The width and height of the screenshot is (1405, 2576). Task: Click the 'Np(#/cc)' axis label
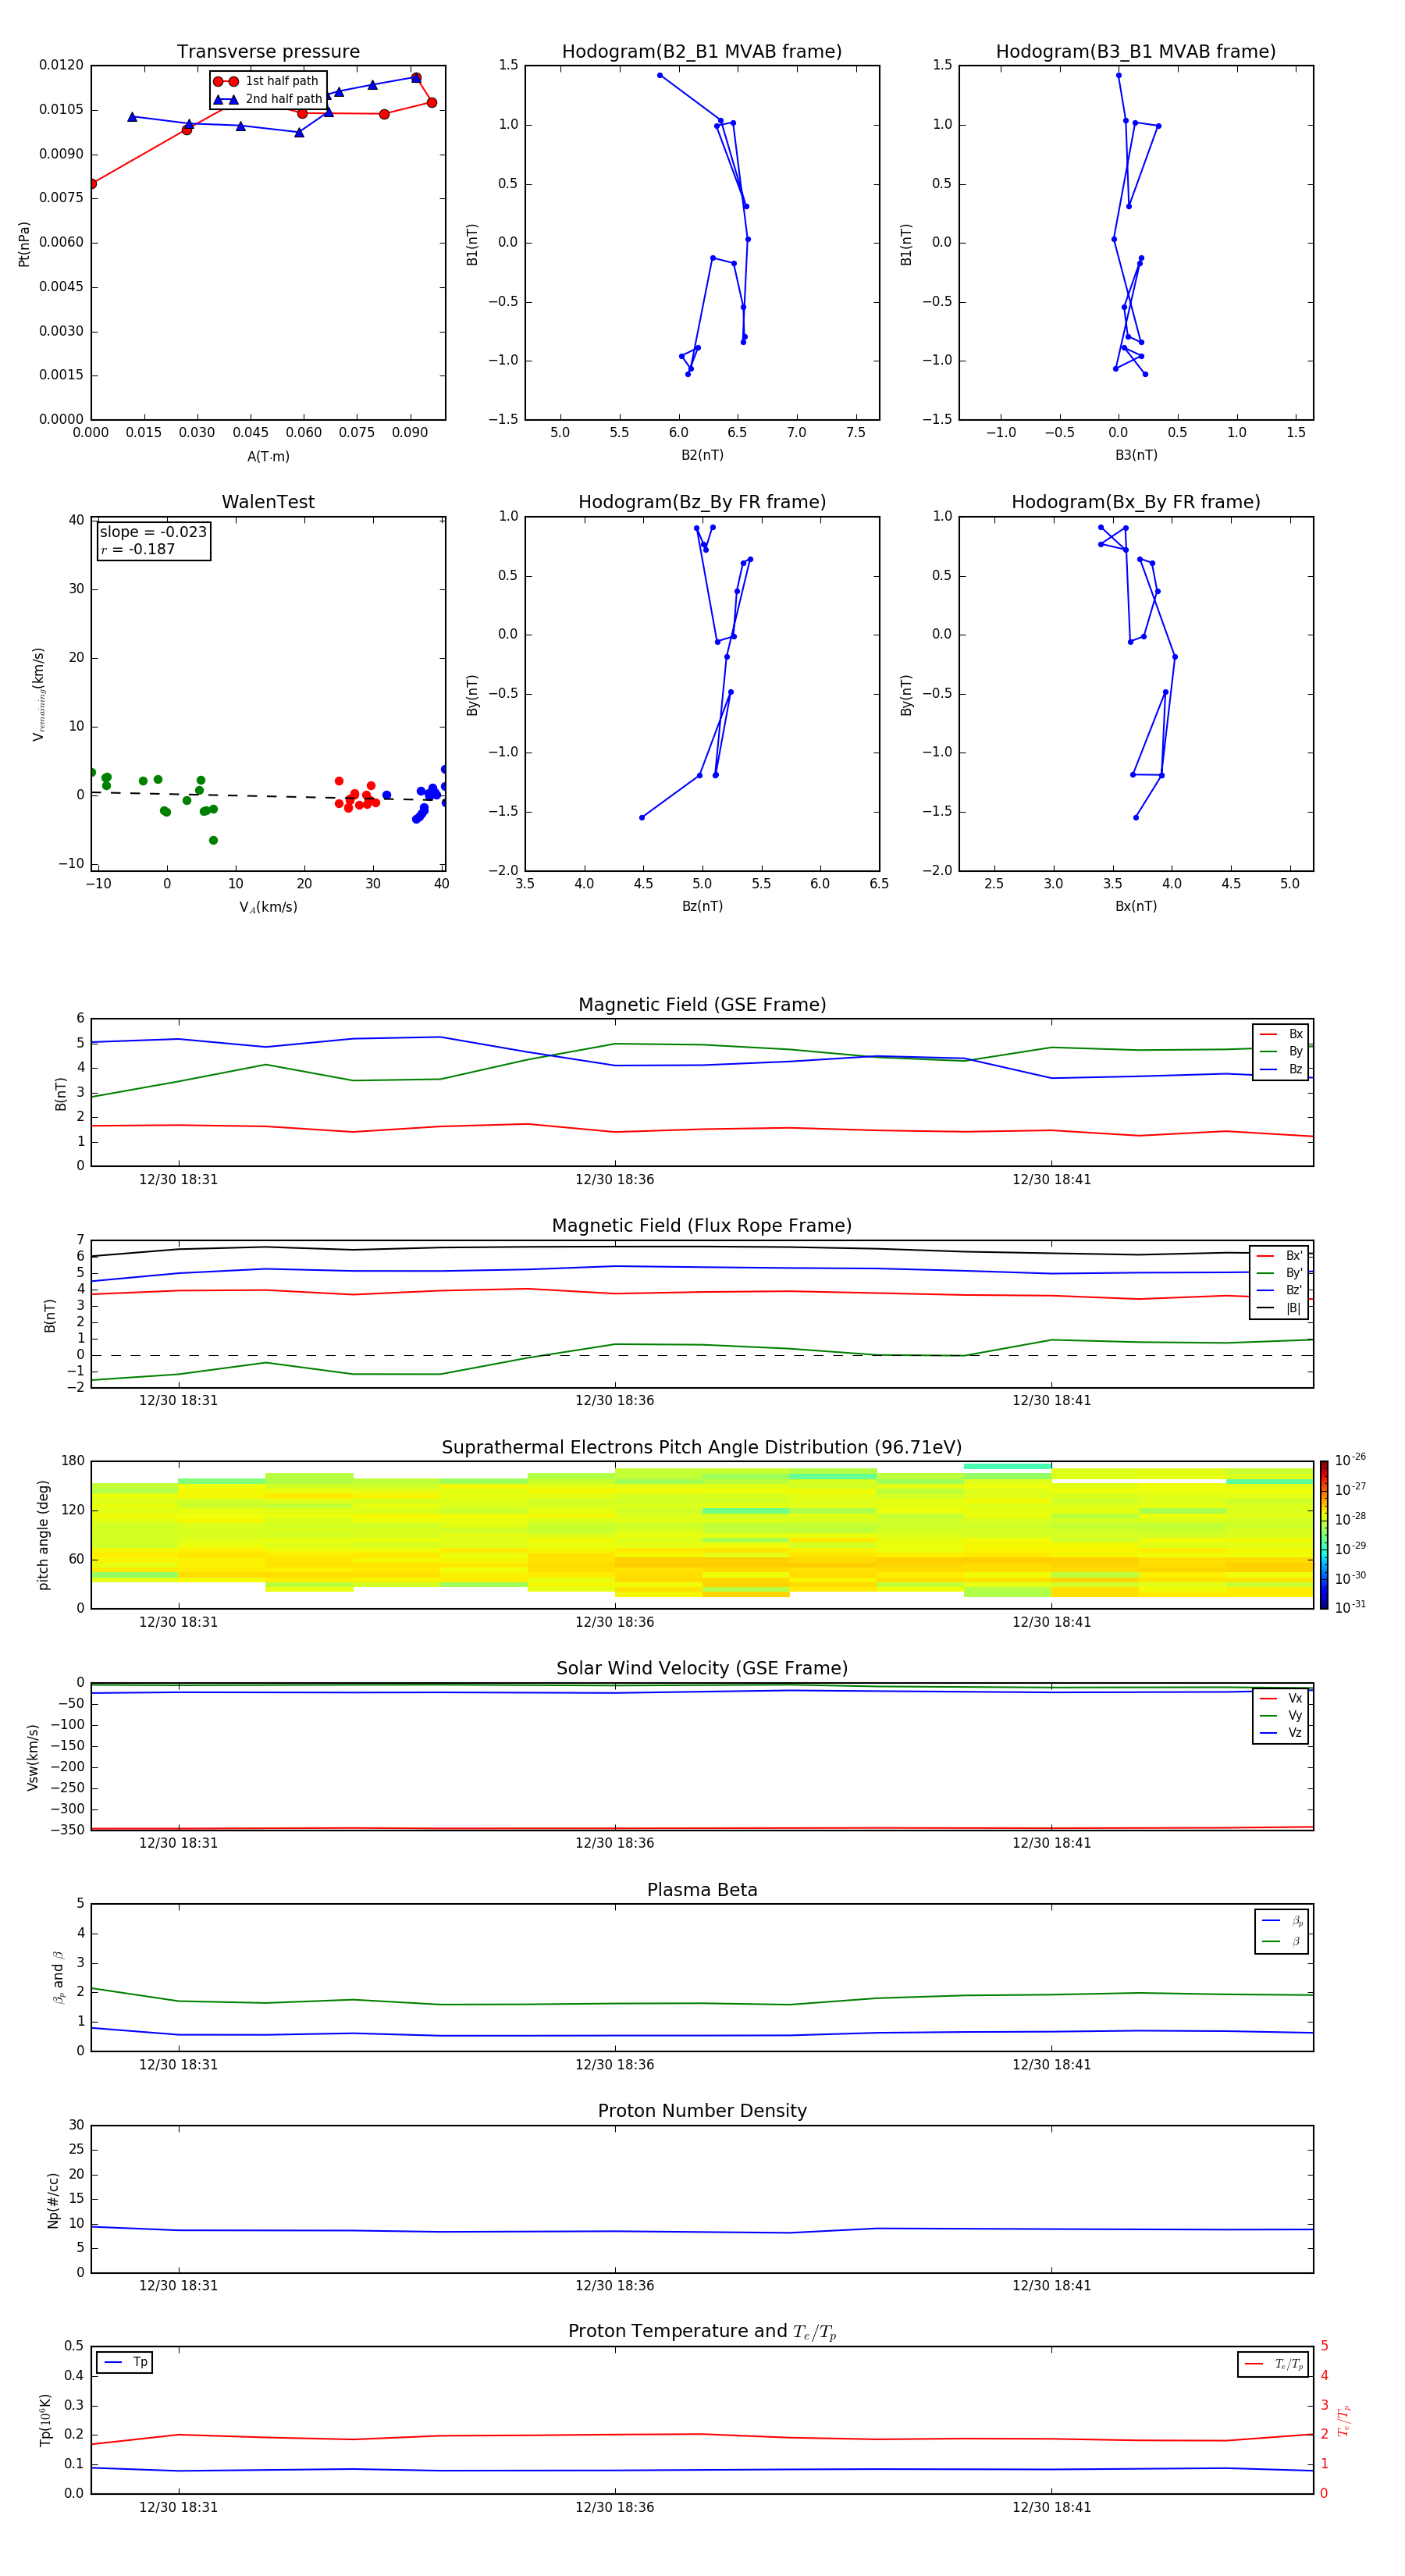click(53, 2199)
